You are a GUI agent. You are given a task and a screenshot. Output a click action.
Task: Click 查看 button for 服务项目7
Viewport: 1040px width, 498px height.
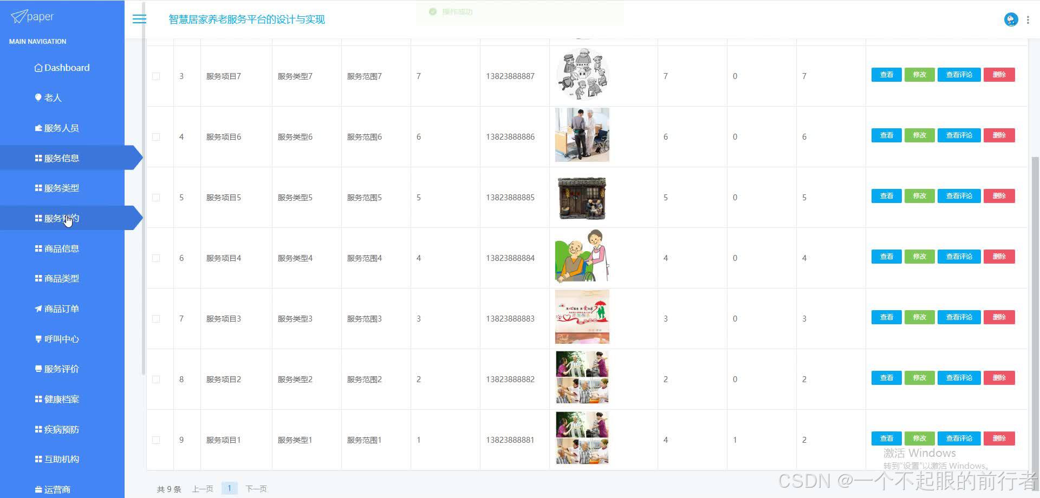coord(886,75)
